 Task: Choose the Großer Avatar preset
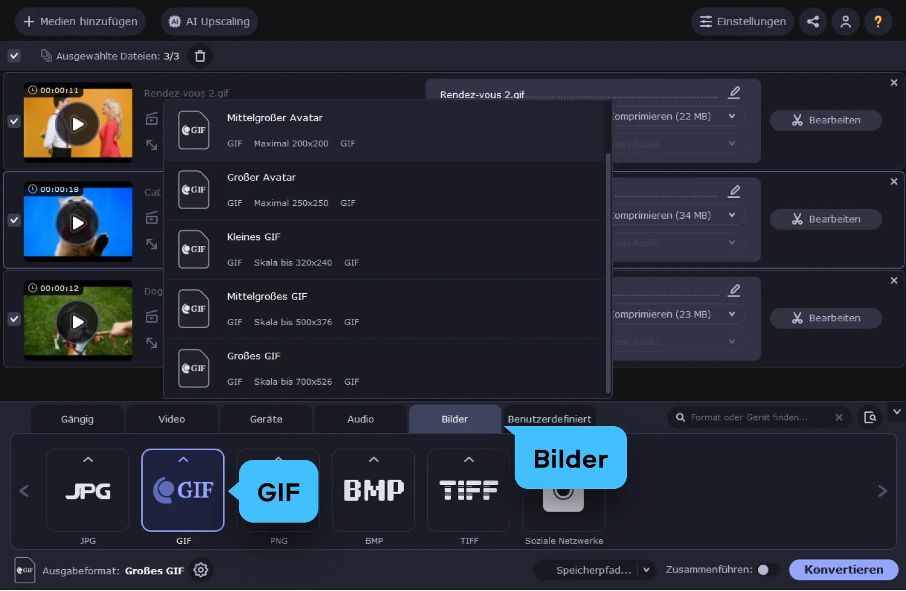(x=385, y=190)
